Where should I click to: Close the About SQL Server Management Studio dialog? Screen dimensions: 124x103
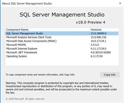pos(120,3)
